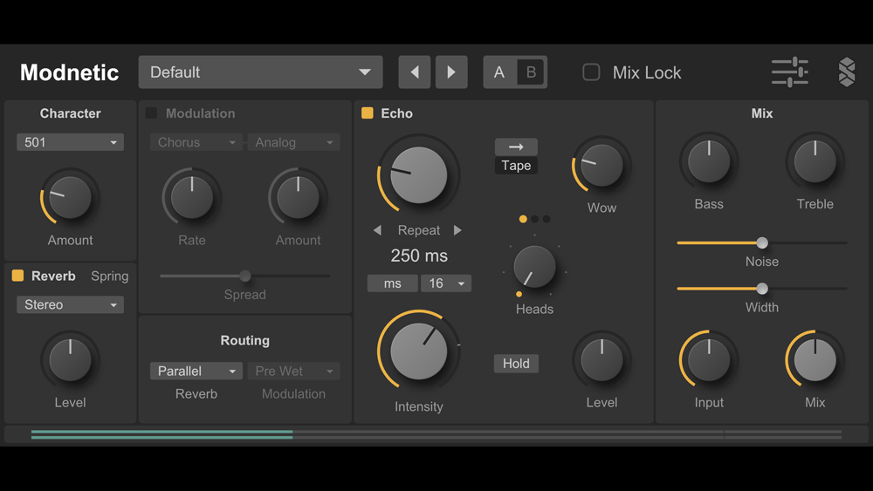Open the Default preset dropdown
Image resolution: width=873 pixels, height=491 pixels.
point(260,72)
